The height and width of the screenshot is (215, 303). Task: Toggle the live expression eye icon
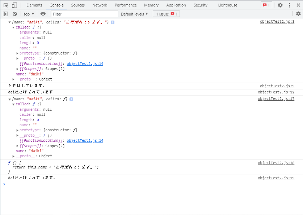coord(43,14)
